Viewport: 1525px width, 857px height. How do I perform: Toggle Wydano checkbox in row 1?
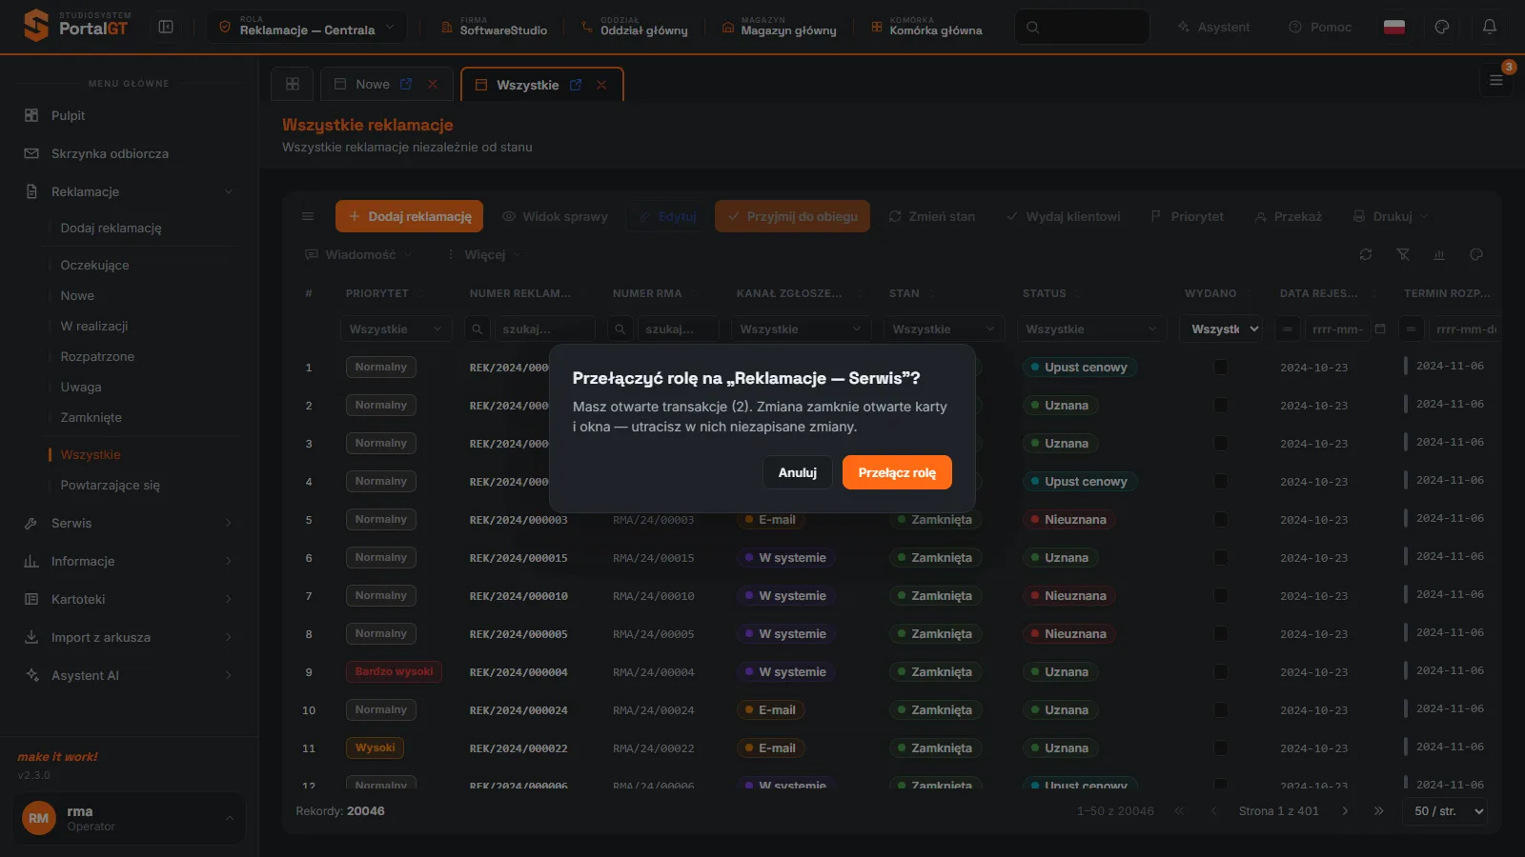1220,367
